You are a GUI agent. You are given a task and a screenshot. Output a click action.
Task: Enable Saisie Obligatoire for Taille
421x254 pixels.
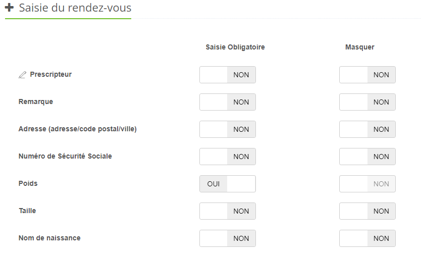click(228, 211)
